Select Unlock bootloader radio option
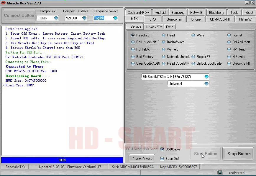 point(193,63)
